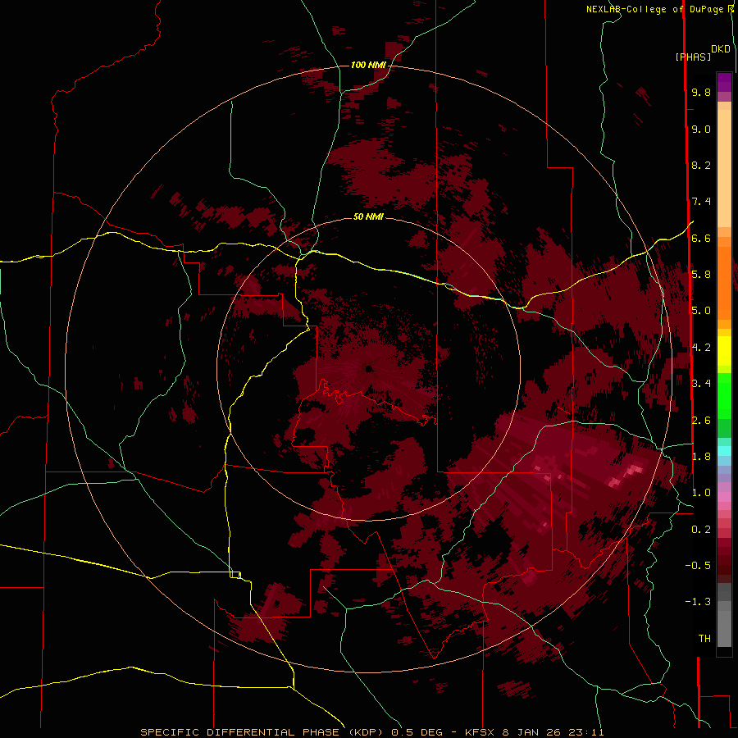Pick the yellow color bar segment
The height and width of the screenshot is (738, 738).
point(724,351)
